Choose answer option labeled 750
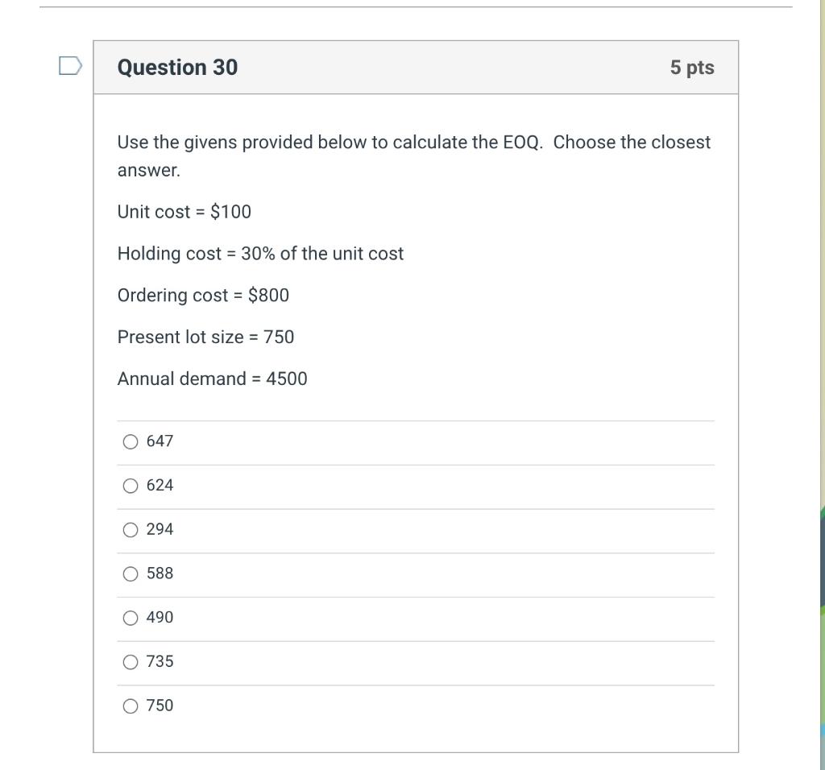Image resolution: width=825 pixels, height=770 pixels. tap(159, 706)
